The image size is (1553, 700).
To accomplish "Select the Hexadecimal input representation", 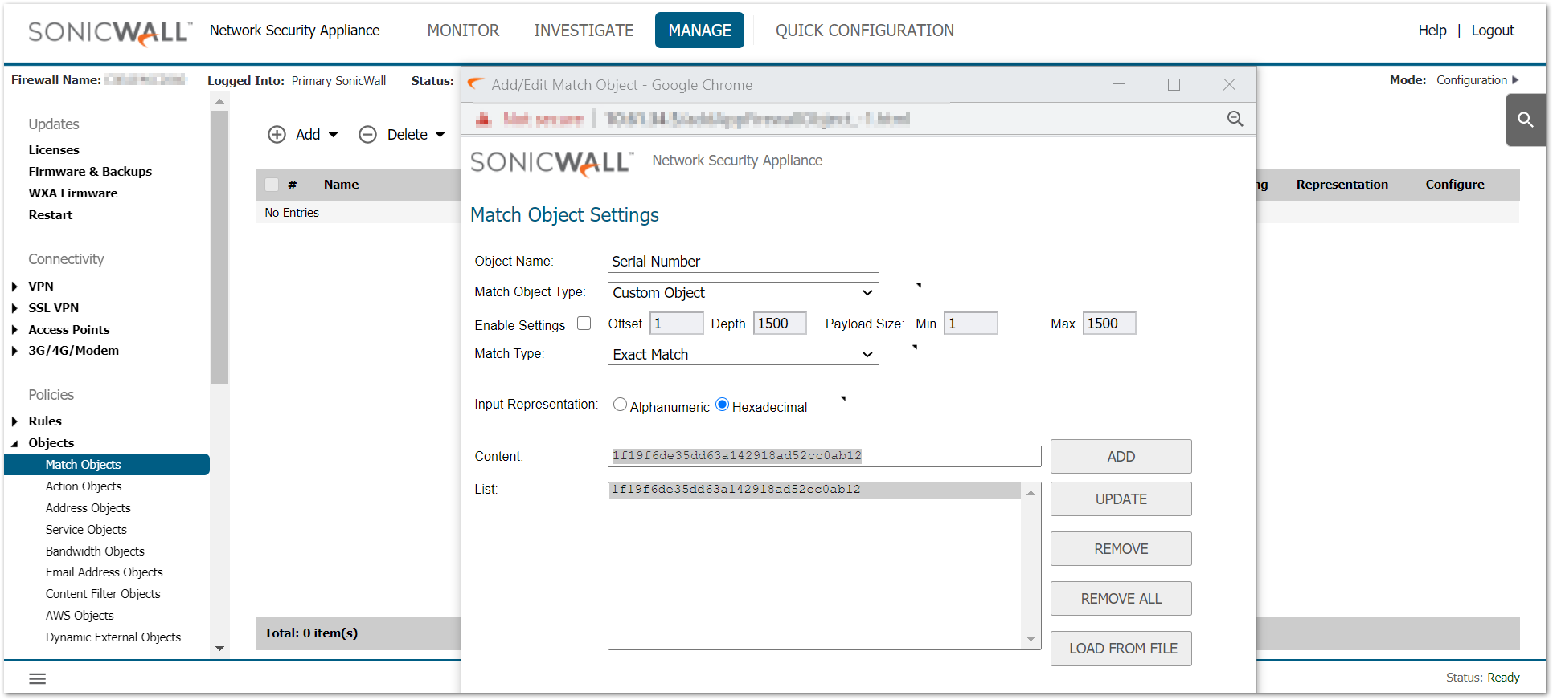I will coord(722,405).
